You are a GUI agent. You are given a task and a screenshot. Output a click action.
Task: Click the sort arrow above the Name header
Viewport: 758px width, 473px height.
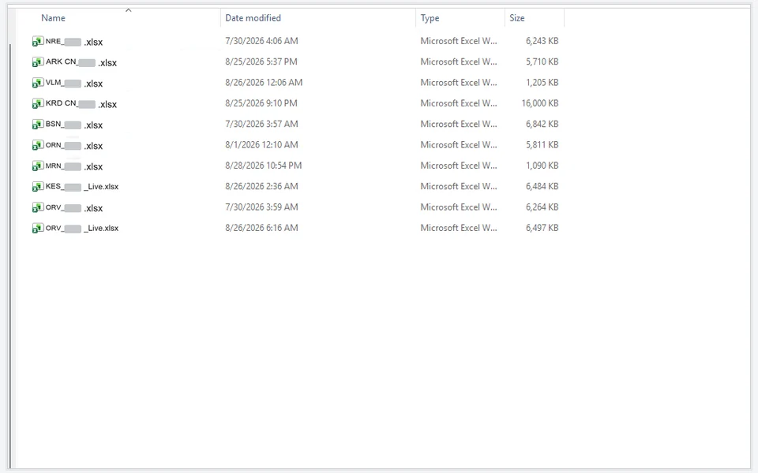point(128,10)
